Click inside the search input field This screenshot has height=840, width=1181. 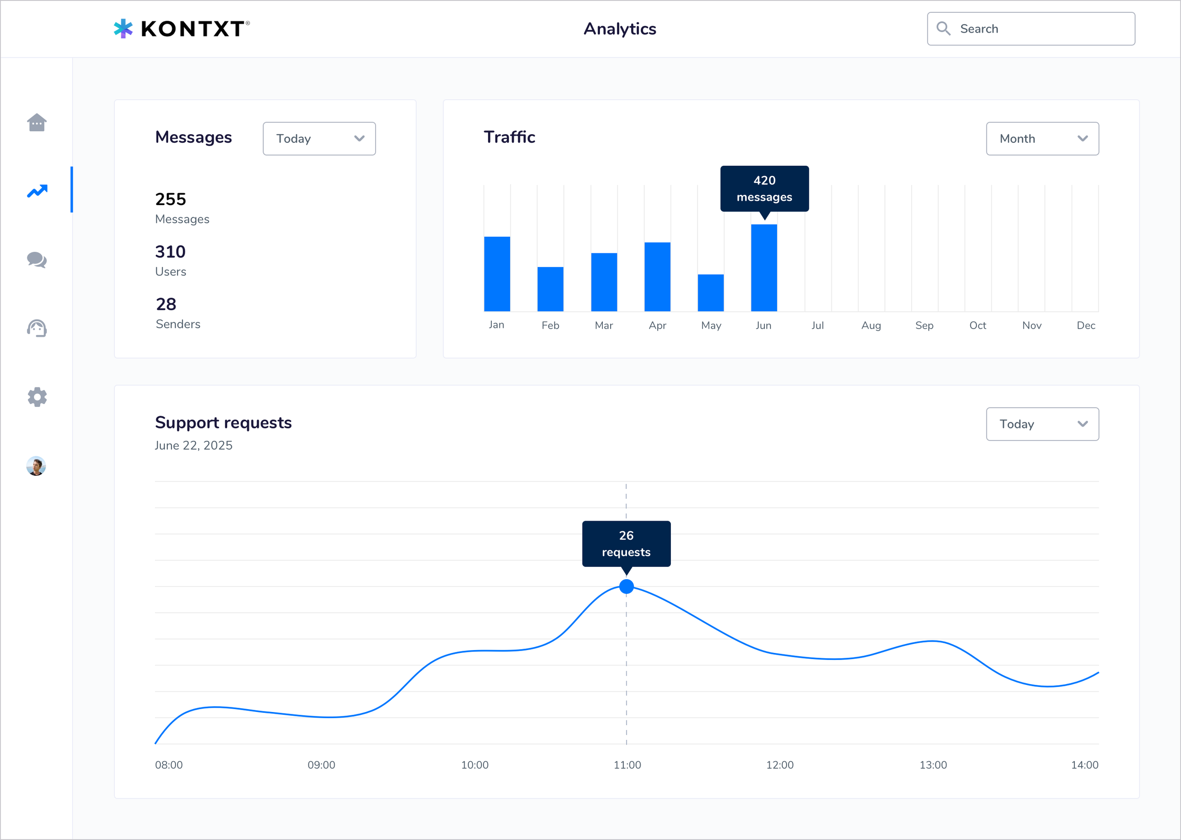pos(1034,28)
